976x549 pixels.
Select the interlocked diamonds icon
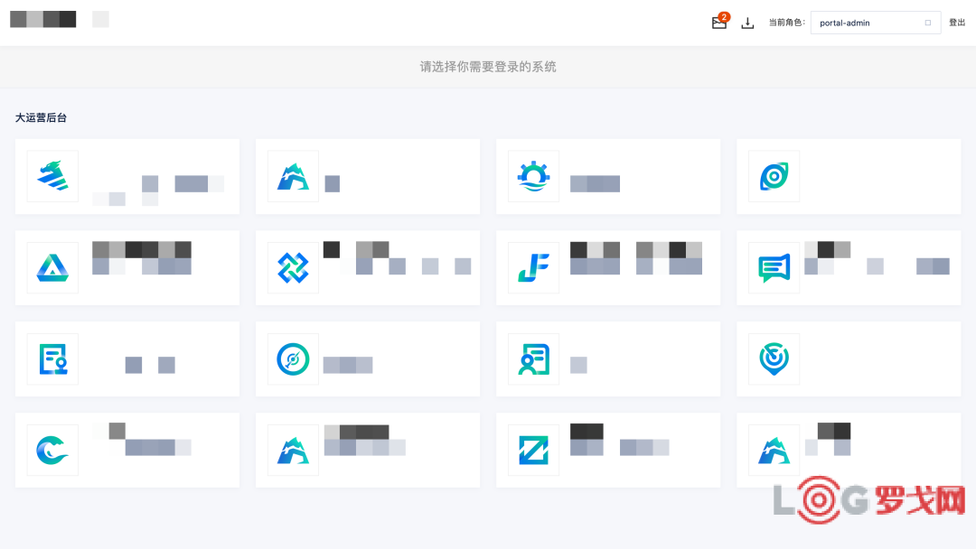click(x=293, y=267)
